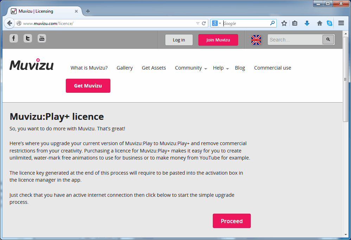The width and height of the screenshot is (351, 240).
Task: Close the browser window
Action: point(341,4)
